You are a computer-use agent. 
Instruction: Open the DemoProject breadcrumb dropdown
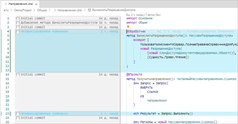coord(23,10)
